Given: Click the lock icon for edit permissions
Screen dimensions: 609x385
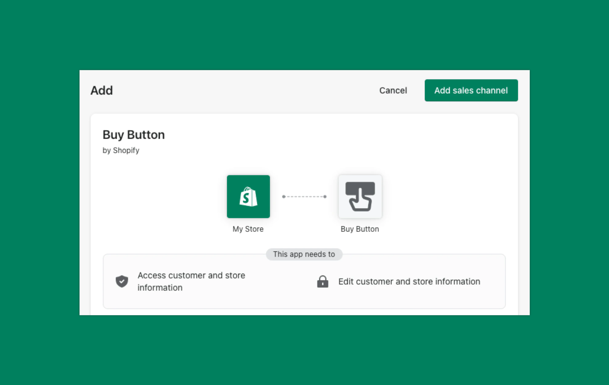Looking at the screenshot, I should point(323,281).
